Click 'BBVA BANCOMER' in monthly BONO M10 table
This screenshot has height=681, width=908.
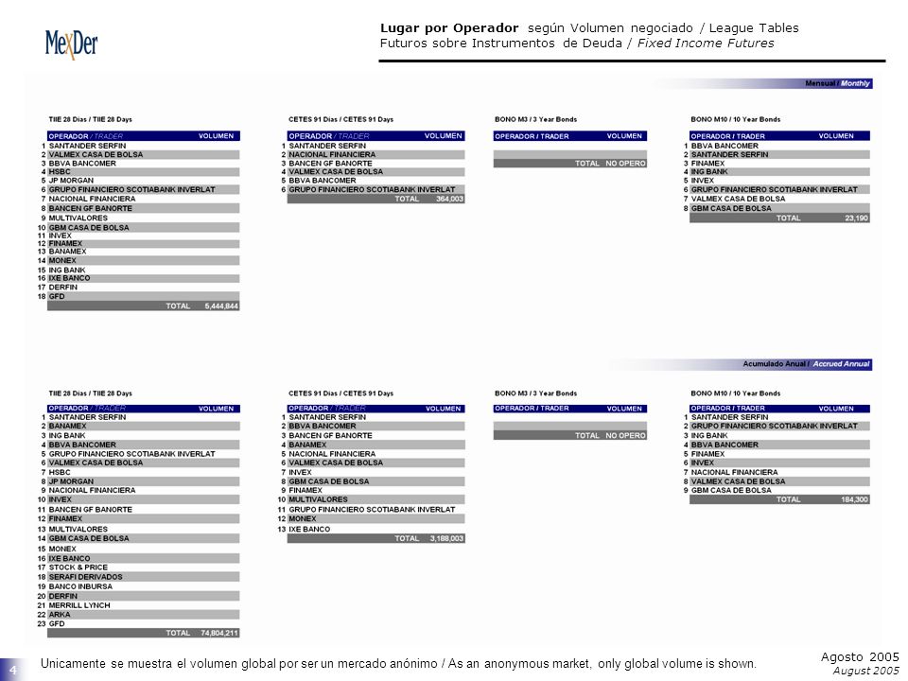(x=725, y=146)
